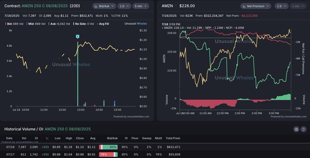Click the alert flag icon above the volume spike
Viewport: 310px width, 158px height.
(78, 37)
